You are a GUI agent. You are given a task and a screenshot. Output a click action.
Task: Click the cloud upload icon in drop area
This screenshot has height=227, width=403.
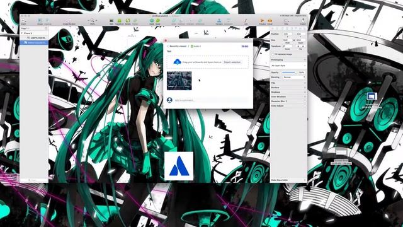[178, 62]
